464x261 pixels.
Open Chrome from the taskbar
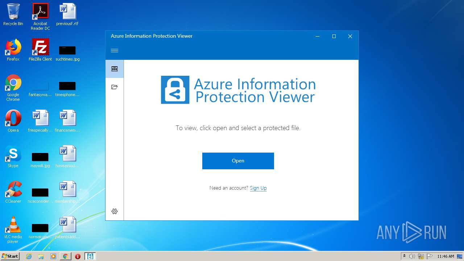pos(65,256)
